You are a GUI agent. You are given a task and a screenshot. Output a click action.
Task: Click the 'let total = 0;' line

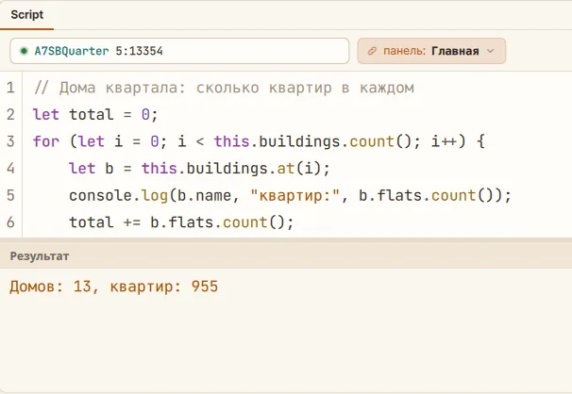pyautogui.click(x=95, y=115)
